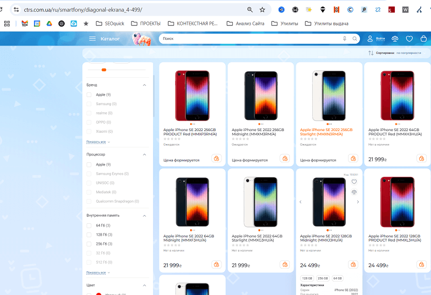This screenshot has height=295, width=431.
Task: Add iPhone SE 2022 64GB PRODUCT Red to cart
Action: point(421,159)
